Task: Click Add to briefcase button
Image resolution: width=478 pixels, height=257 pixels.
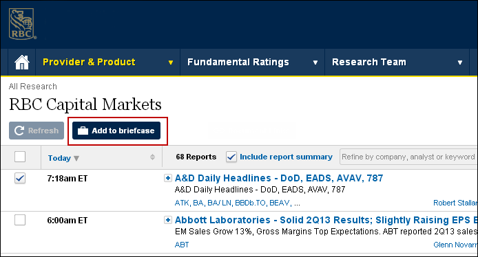Action: point(116,131)
